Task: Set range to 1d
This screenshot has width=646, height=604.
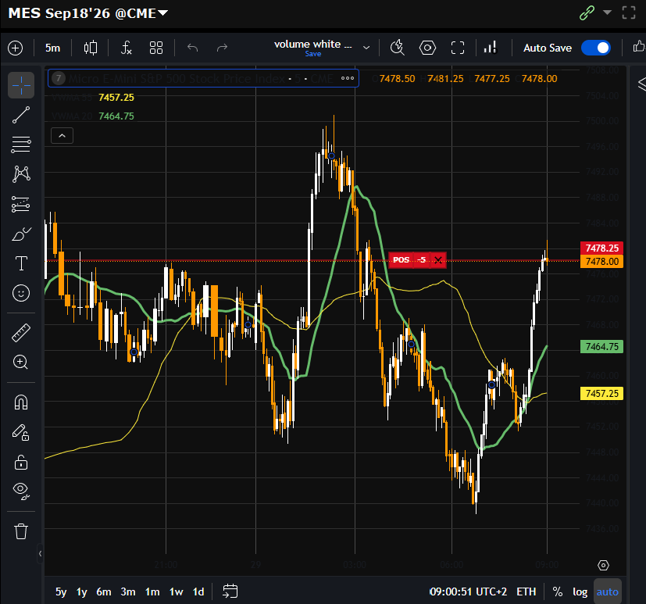Action: coord(198,592)
